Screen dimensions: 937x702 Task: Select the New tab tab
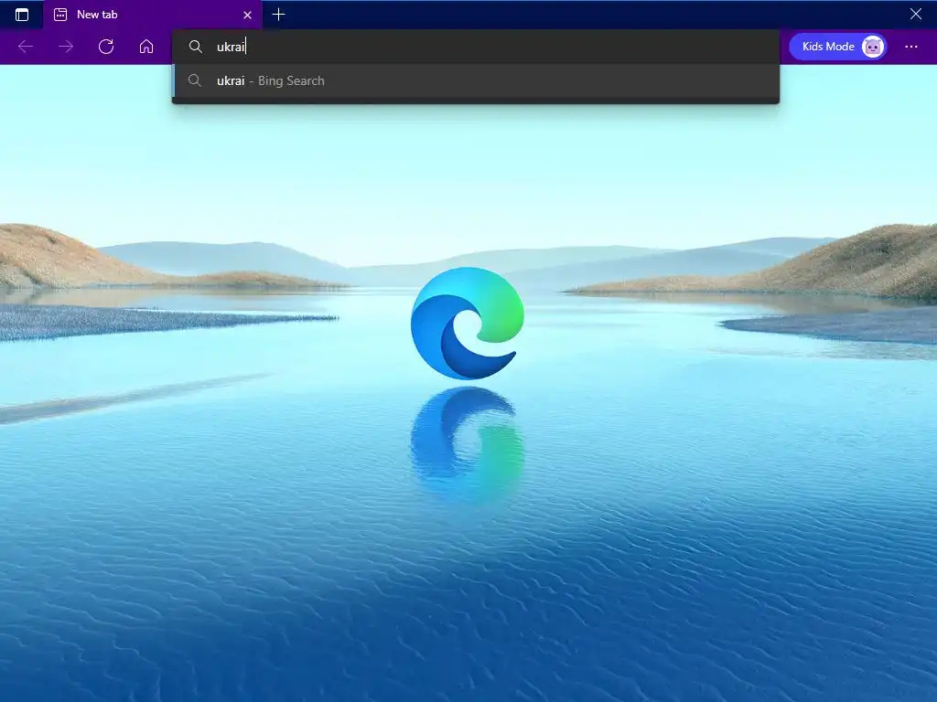click(x=153, y=15)
